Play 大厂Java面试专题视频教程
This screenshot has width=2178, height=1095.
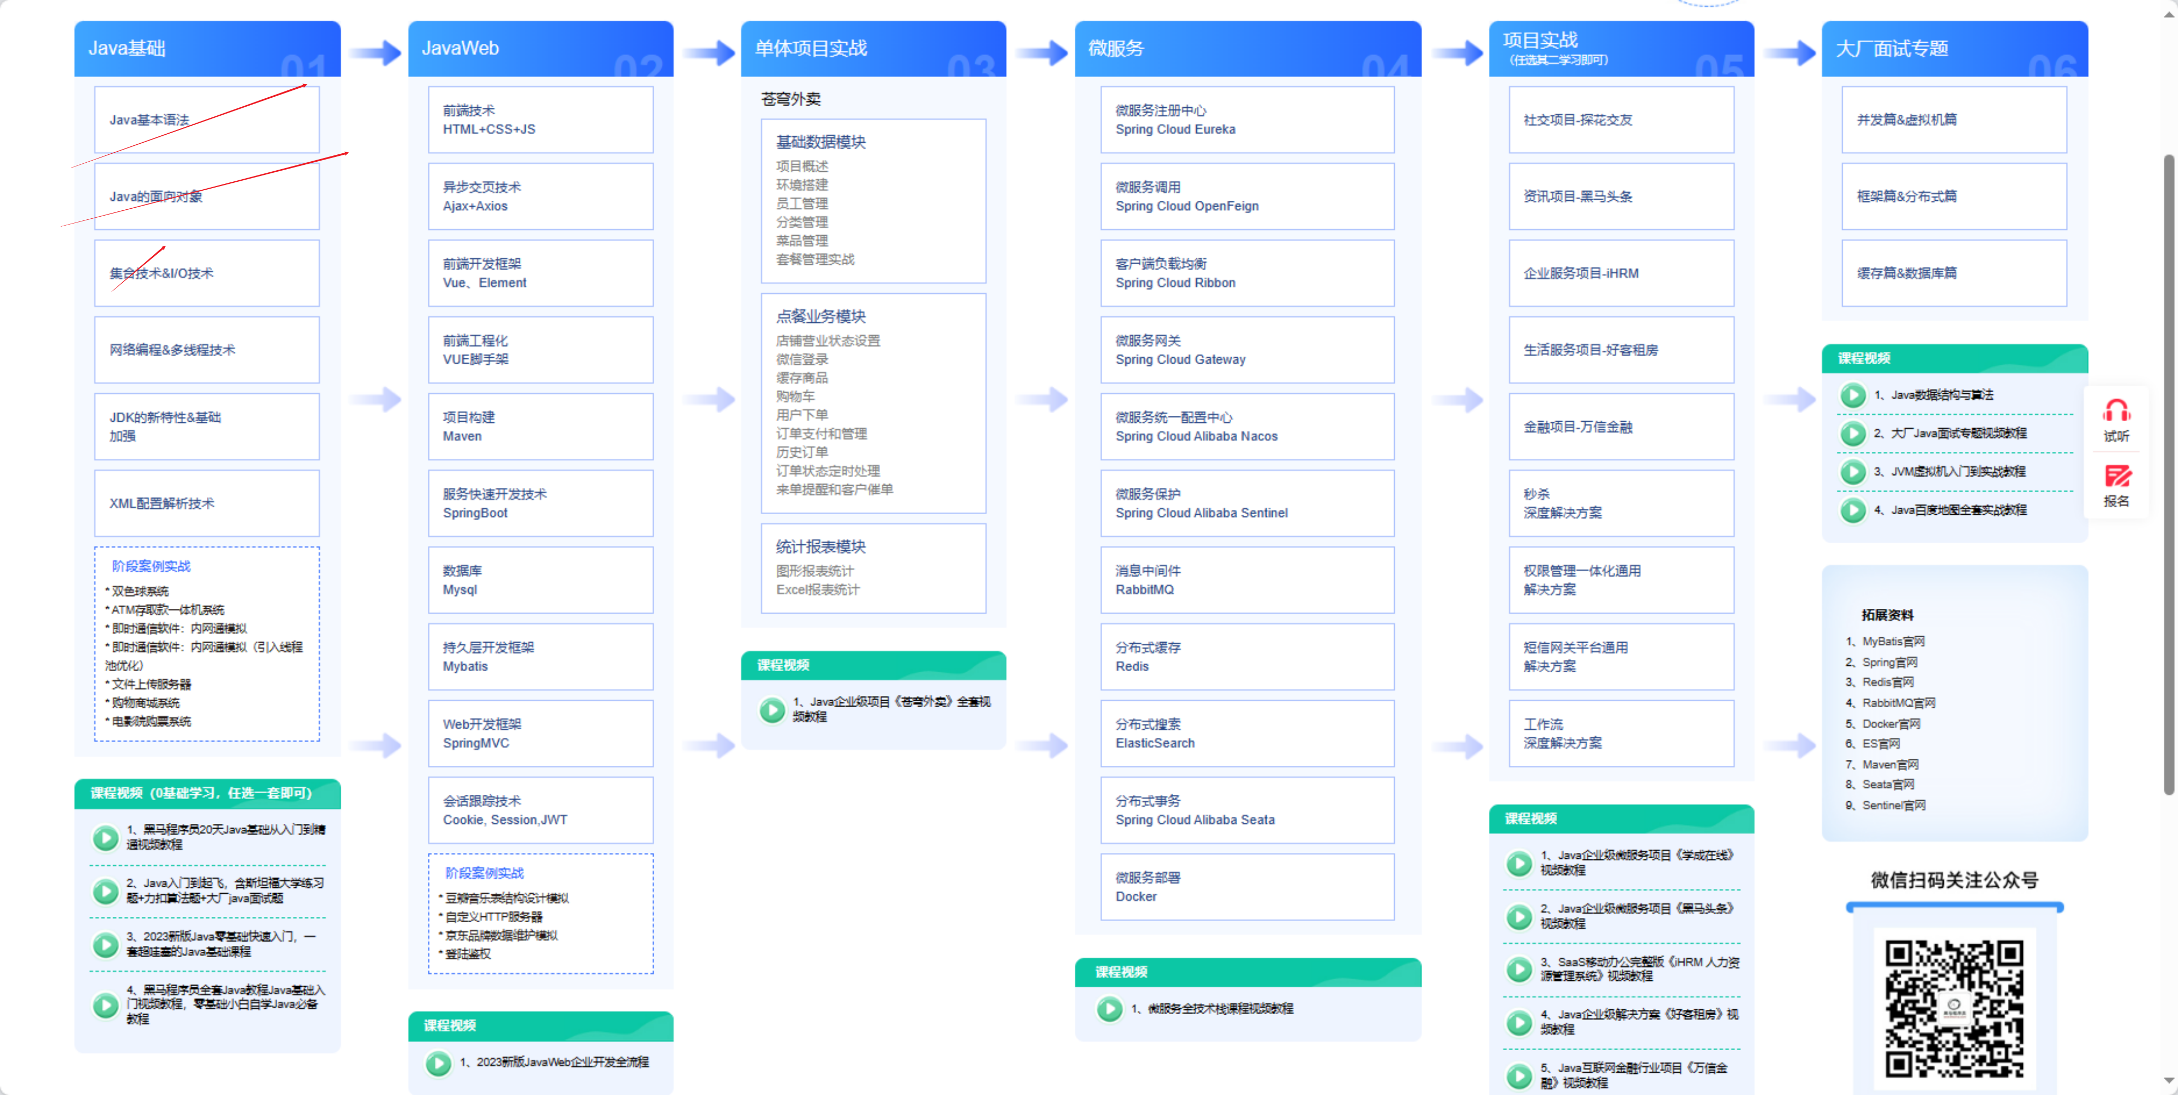[x=1853, y=433]
